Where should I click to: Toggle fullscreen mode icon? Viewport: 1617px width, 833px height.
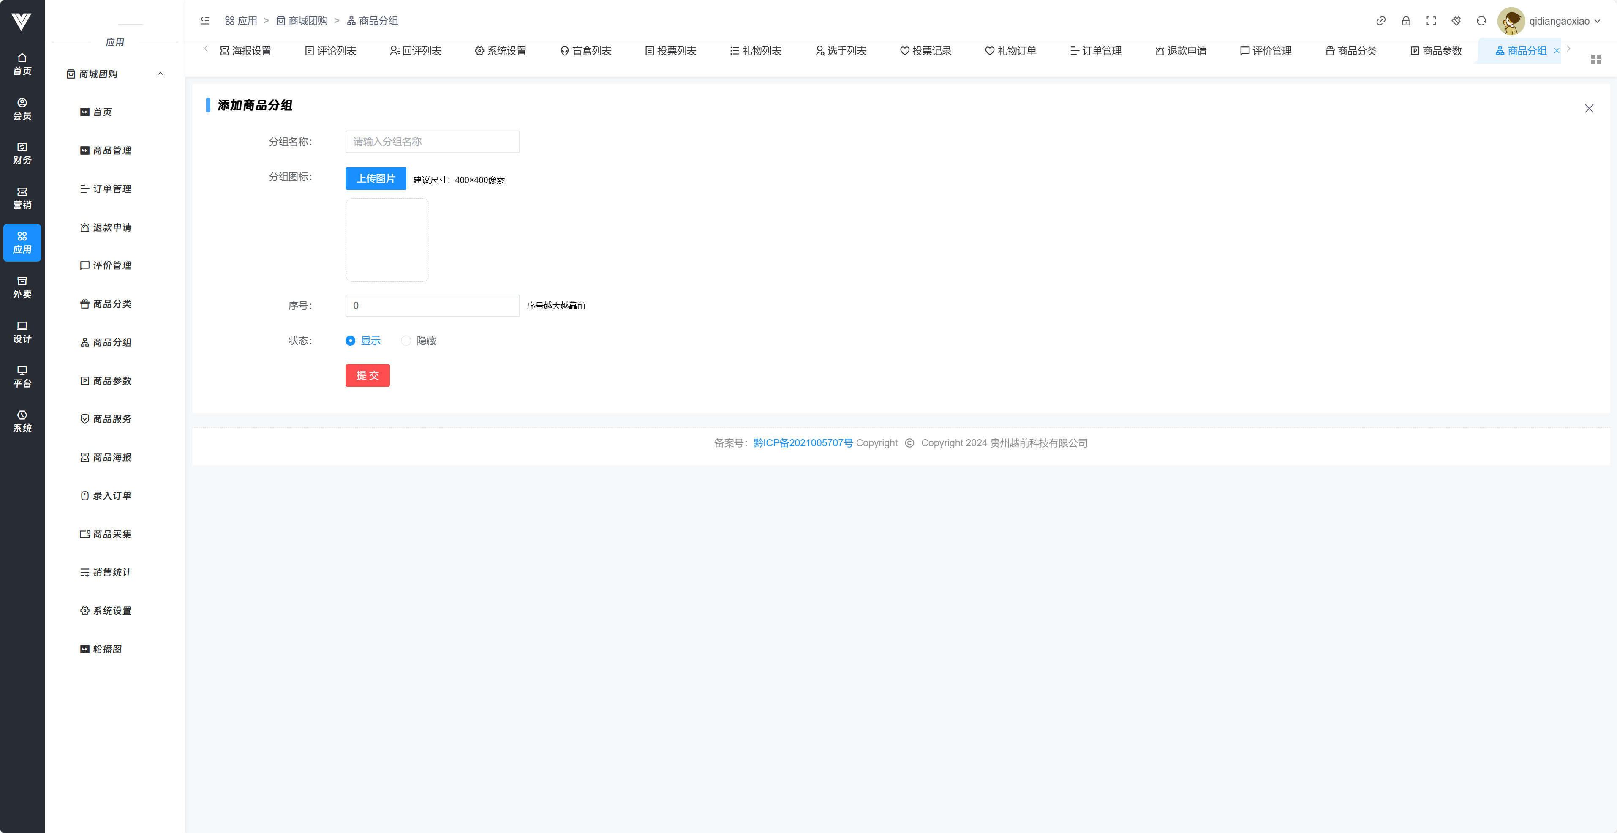click(1431, 21)
